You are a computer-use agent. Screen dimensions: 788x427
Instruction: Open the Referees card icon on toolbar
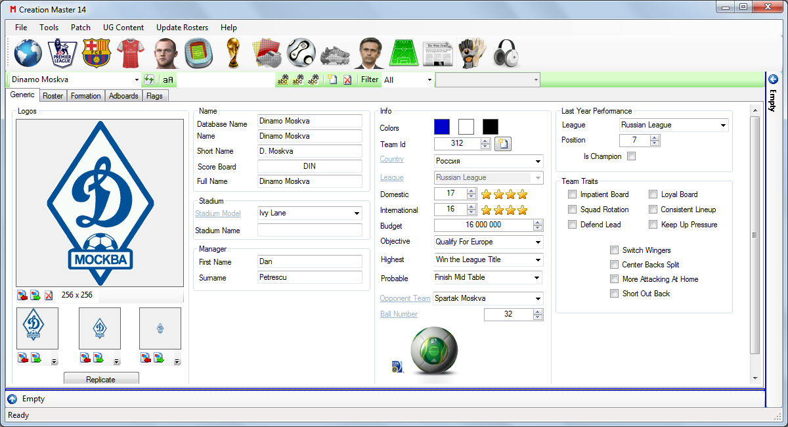click(267, 52)
